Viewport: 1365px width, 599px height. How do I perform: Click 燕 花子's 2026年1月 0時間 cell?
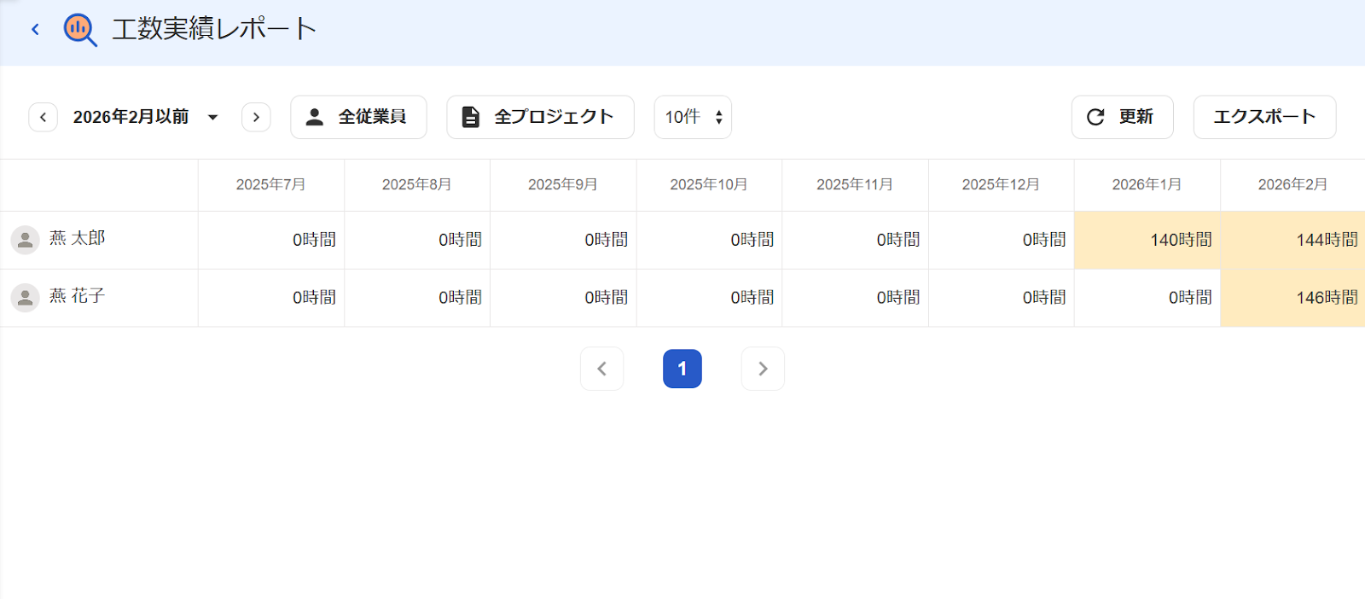point(1147,298)
